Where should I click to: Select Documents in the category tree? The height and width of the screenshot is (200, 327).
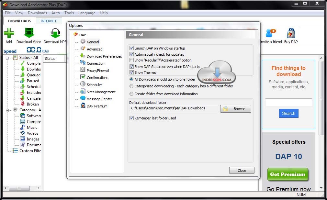pos(34,145)
